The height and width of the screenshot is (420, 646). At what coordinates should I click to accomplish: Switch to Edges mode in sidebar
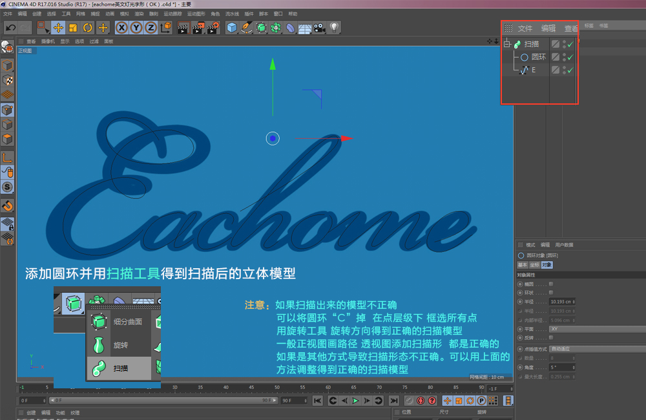(7, 124)
